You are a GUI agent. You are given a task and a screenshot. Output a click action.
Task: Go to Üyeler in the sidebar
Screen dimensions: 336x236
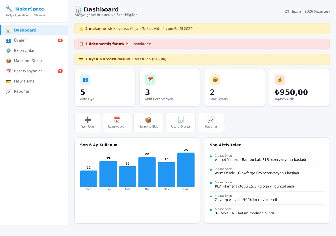pos(34,40)
